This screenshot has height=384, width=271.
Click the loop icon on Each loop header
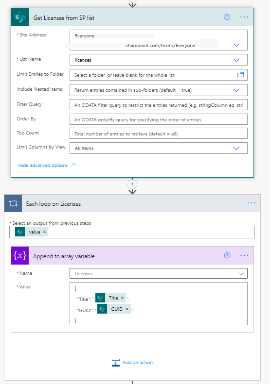13,203
